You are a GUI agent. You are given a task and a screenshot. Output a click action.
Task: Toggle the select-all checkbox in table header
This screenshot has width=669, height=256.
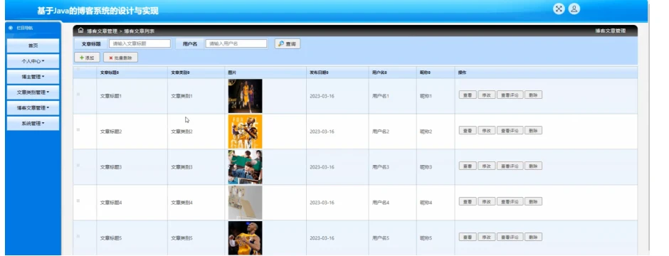(x=78, y=70)
